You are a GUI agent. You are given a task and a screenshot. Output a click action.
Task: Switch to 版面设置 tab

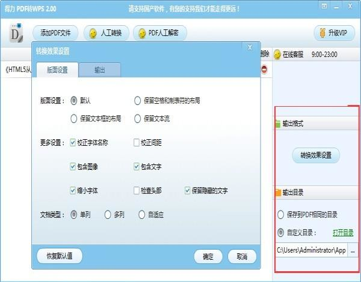(x=57, y=70)
